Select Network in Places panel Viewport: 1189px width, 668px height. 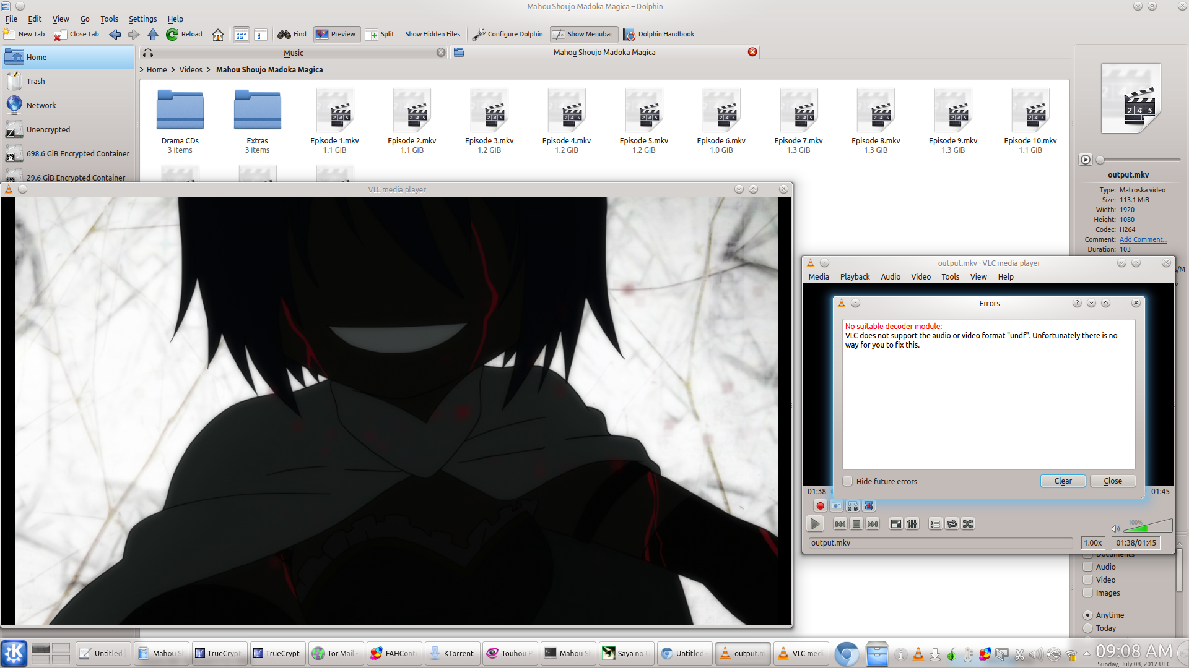[68, 106]
